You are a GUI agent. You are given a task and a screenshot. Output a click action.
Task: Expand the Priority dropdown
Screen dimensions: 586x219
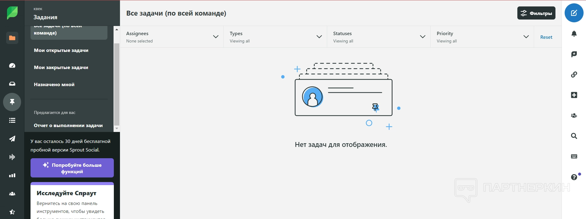[x=482, y=37]
